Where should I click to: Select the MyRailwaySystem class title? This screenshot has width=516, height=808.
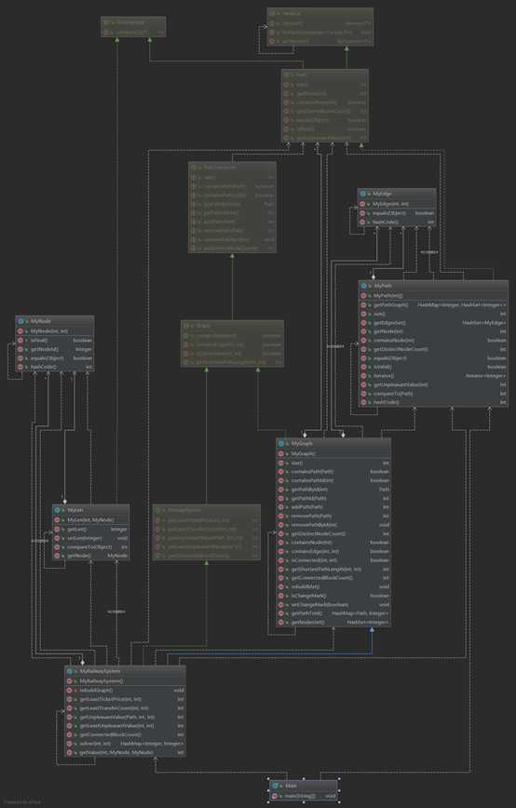[x=100, y=671]
